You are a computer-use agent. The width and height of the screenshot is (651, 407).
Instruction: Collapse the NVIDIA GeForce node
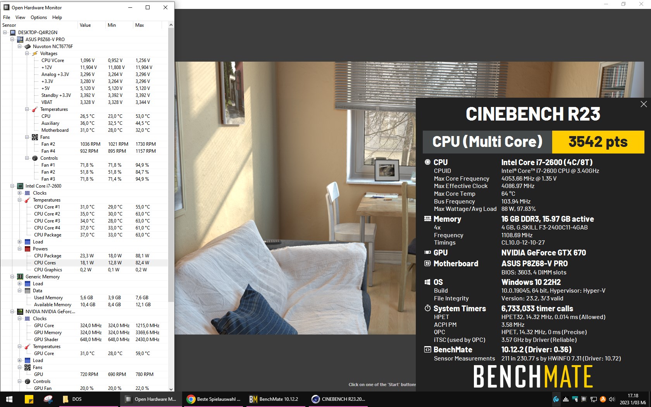tap(12, 312)
